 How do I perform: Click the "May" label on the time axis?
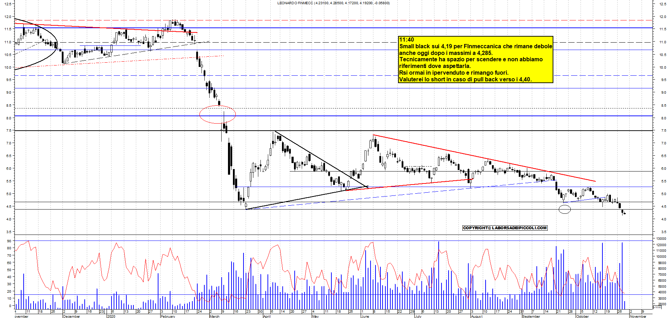coord(316,316)
